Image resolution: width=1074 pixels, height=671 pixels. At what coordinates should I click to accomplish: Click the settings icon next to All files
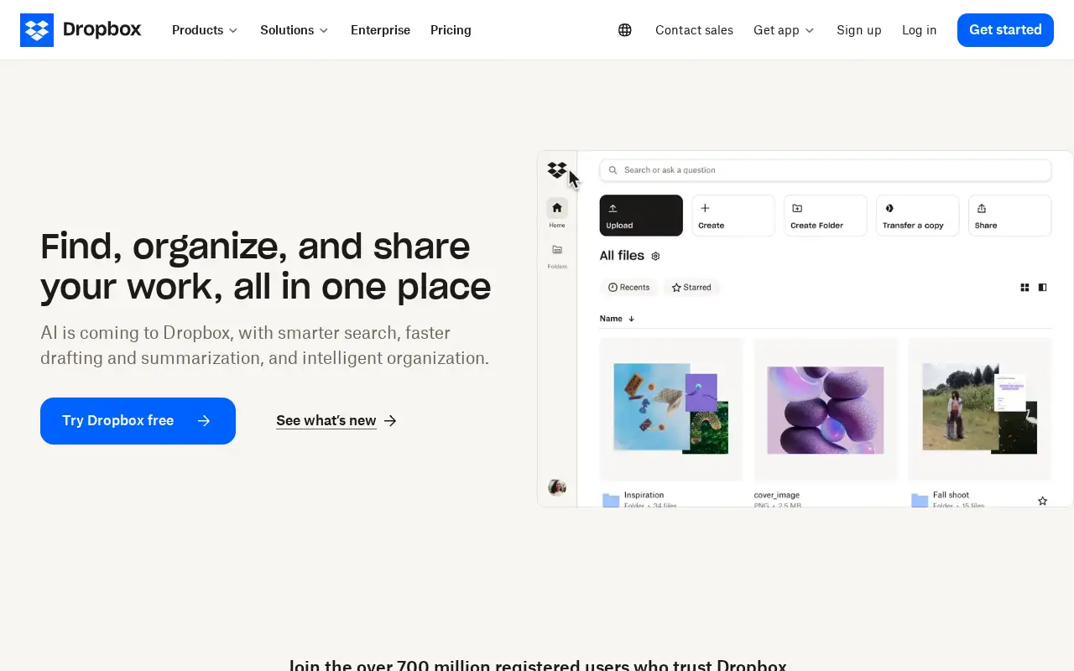coord(656,256)
